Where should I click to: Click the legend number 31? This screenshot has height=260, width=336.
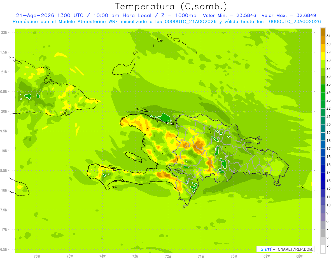pyautogui.click(x=329, y=36)
